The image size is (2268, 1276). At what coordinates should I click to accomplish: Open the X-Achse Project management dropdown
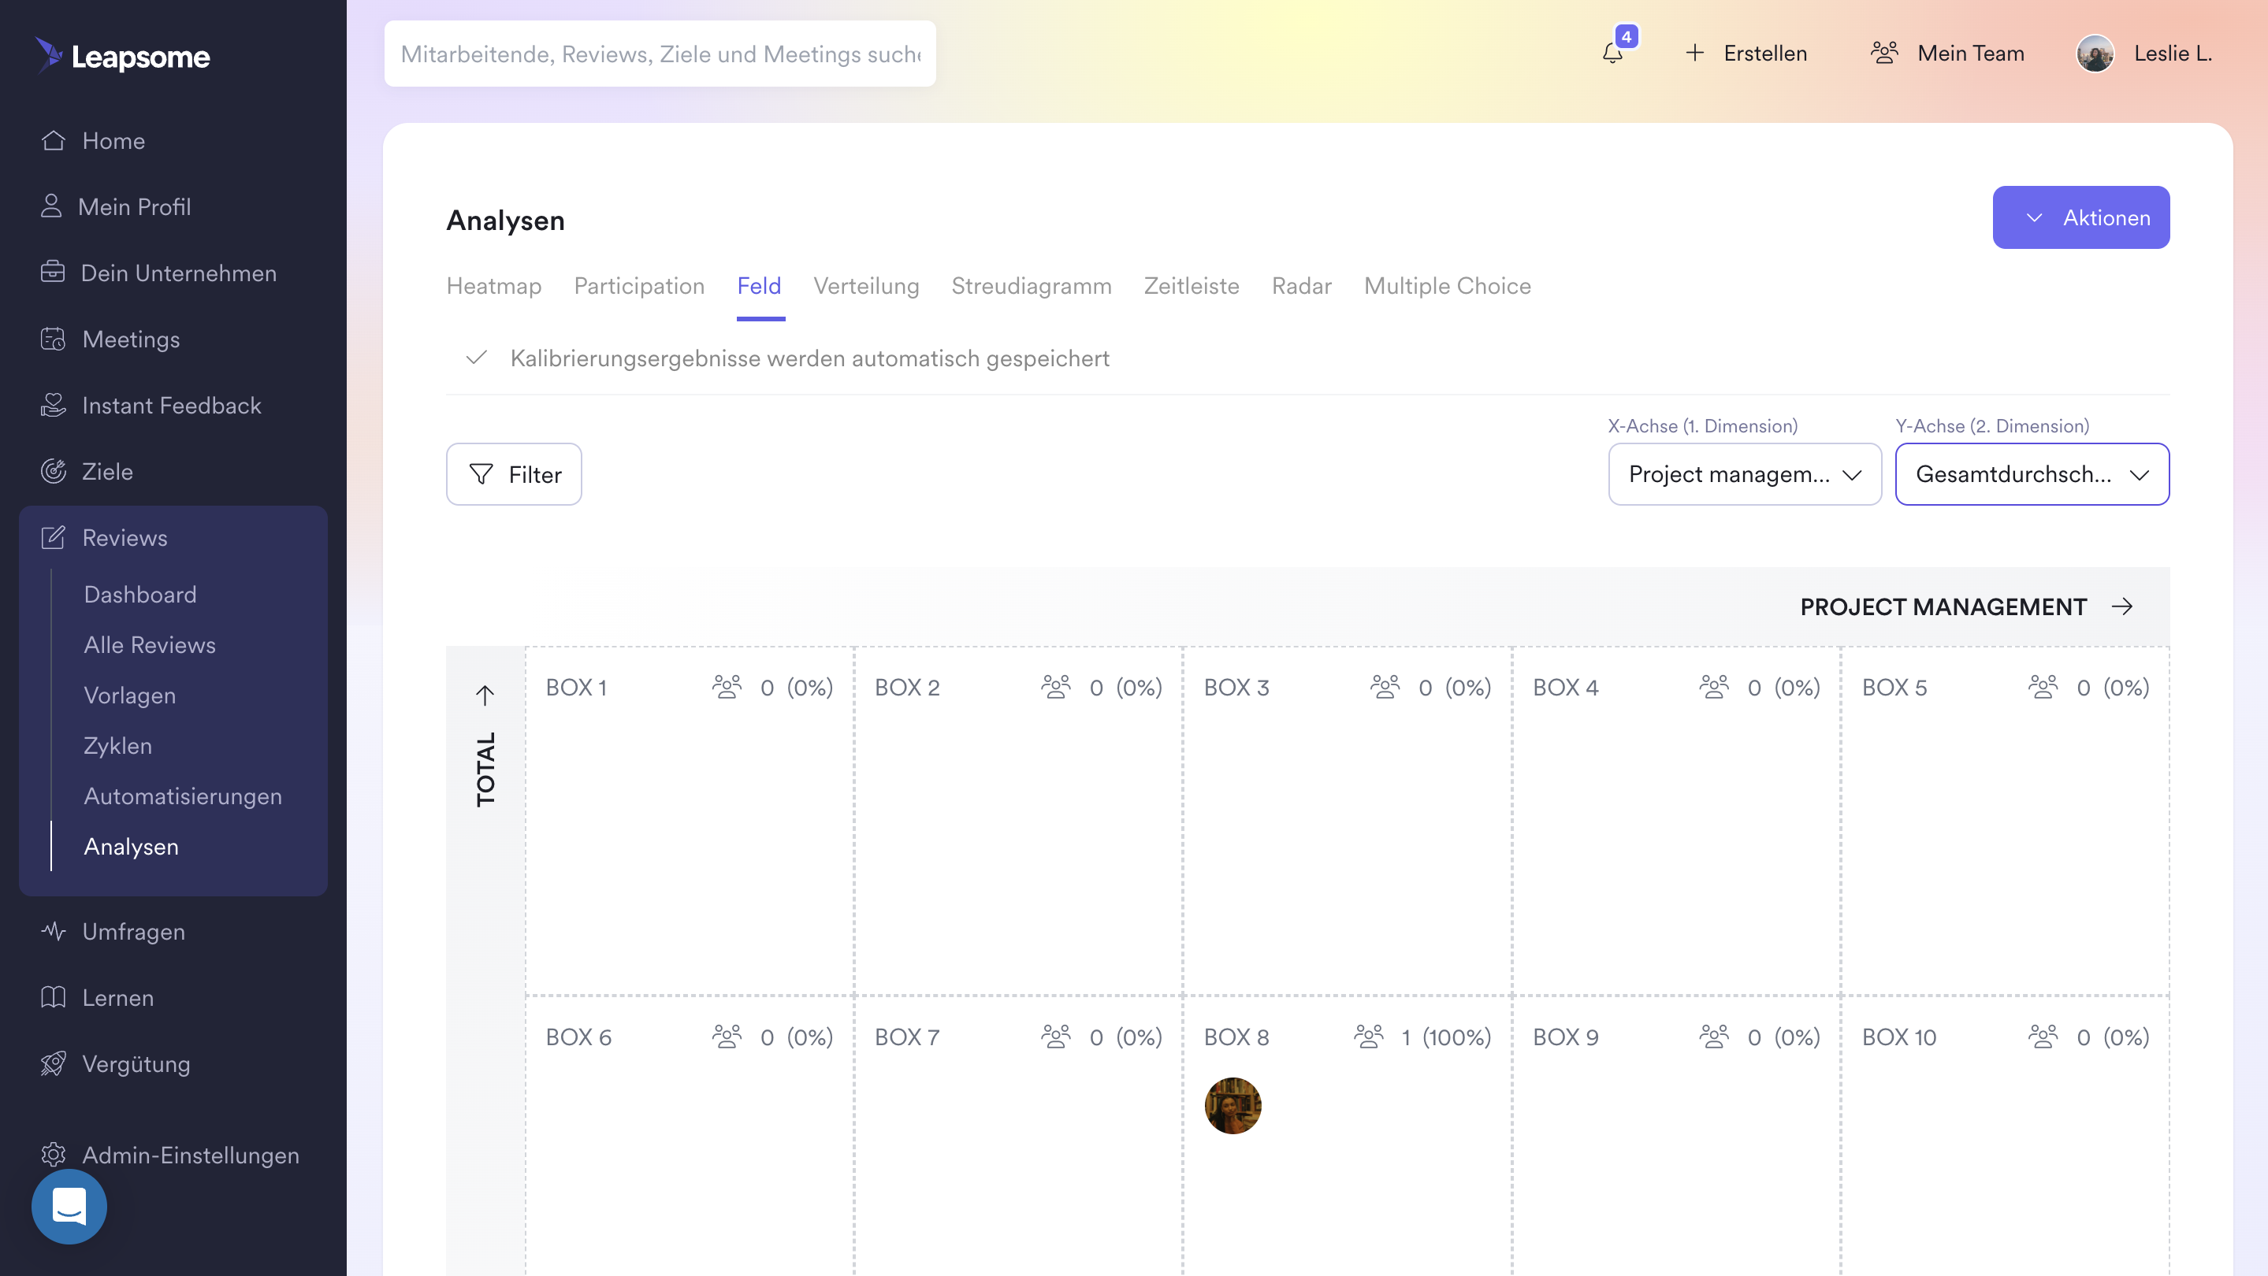click(x=1744, y=474)
